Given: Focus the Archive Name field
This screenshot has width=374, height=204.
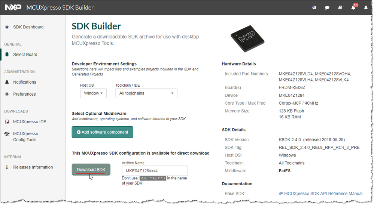Looking at the screenshot, I should [155, 171].
